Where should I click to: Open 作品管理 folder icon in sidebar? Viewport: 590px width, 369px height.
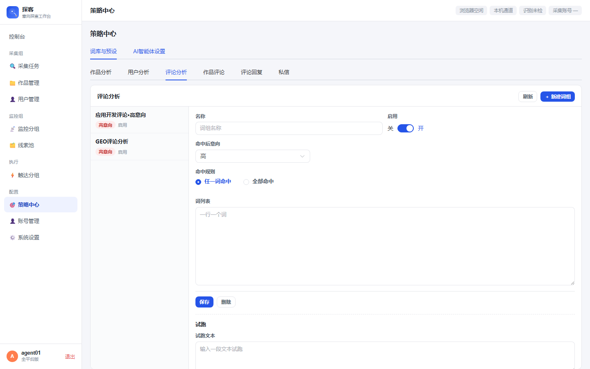pos(12,83)
